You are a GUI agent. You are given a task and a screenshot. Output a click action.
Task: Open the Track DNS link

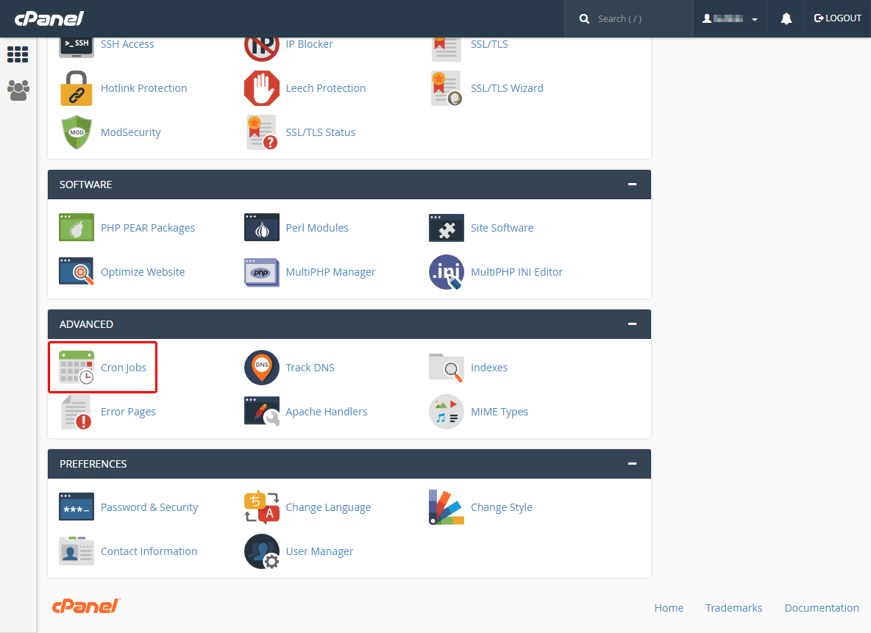point(310,368)
